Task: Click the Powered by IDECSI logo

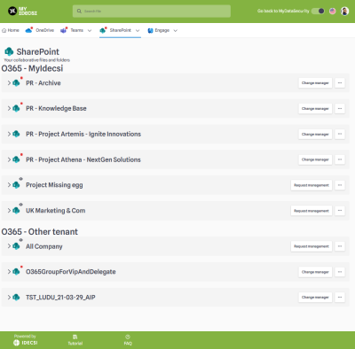Action: click(26, 340)
